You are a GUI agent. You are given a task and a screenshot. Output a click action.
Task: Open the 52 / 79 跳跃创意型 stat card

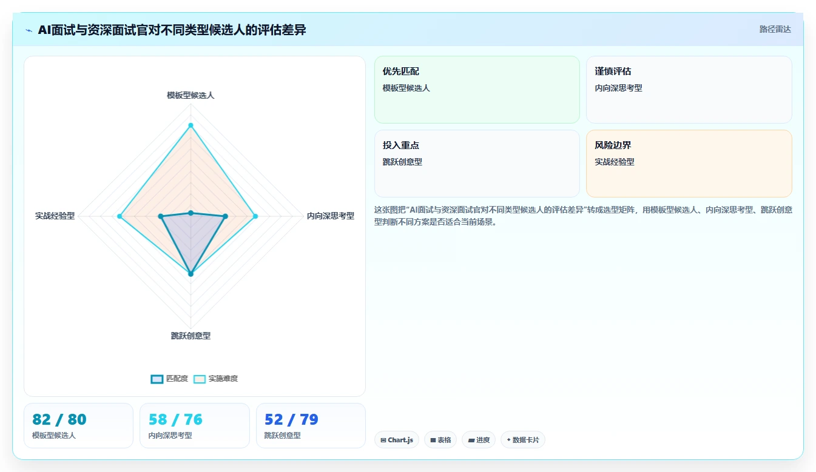[x=311, y=425]
